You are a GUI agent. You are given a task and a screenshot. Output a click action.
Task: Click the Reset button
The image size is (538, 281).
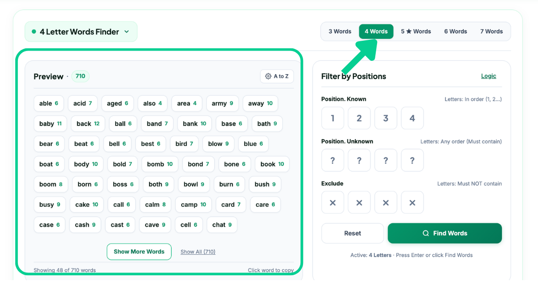point(353,233)
